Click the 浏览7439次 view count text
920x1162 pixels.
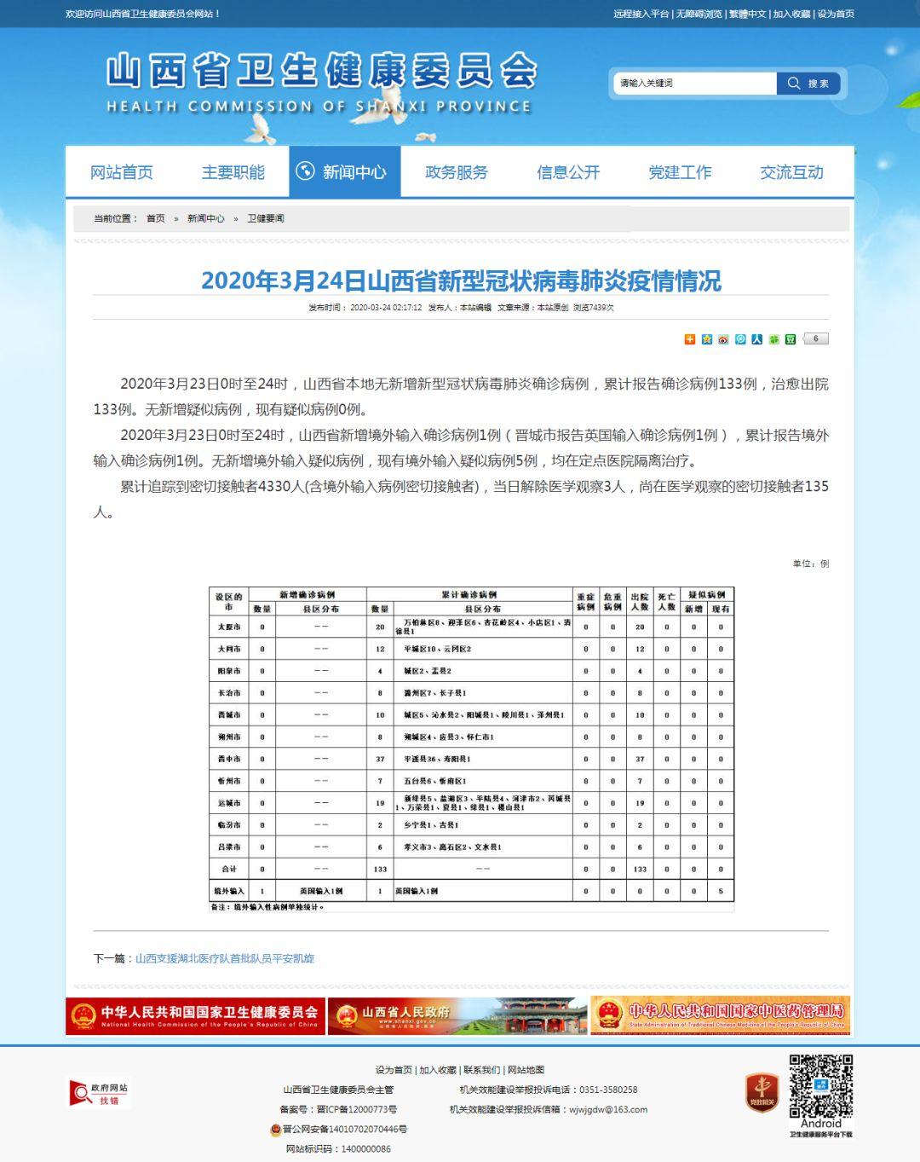coord(593,308)
